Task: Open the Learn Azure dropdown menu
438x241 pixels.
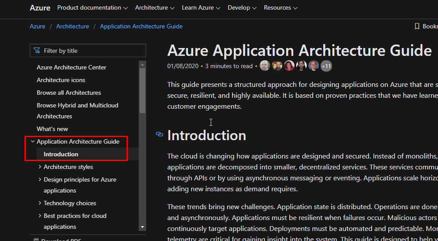Action: click(x=201, y=8)
